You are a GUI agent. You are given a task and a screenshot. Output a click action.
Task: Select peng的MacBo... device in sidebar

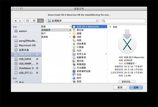pos(26,41)
